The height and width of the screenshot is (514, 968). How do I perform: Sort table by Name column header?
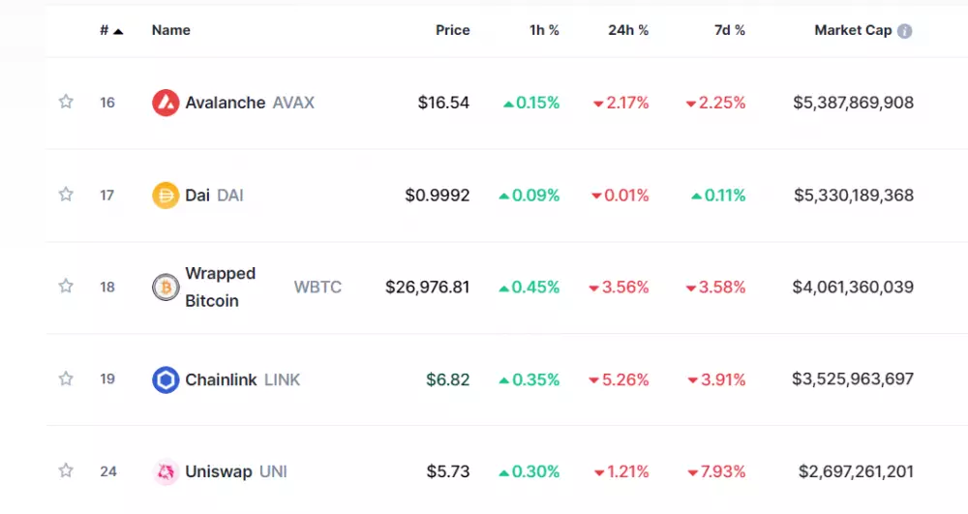(170, 30)
